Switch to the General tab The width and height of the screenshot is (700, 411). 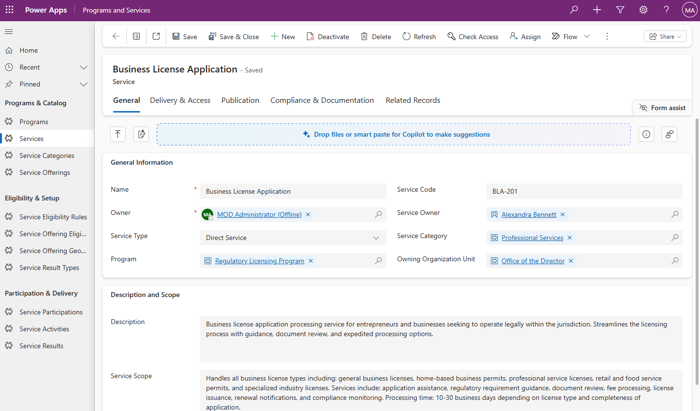[127, 100]
